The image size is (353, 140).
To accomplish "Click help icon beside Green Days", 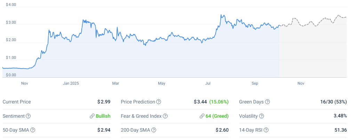I will click(x=267, y=102).
